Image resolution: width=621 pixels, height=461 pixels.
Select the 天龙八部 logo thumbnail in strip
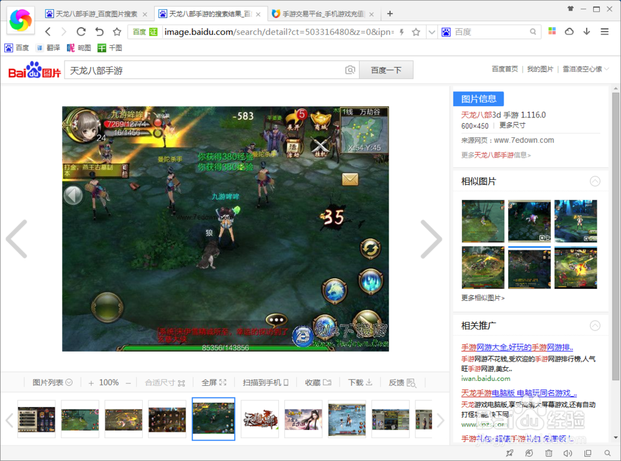(260, 419)
